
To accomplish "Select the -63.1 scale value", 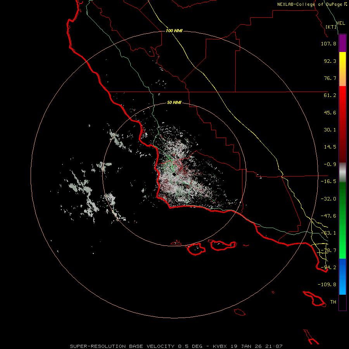I will point(328,233).
